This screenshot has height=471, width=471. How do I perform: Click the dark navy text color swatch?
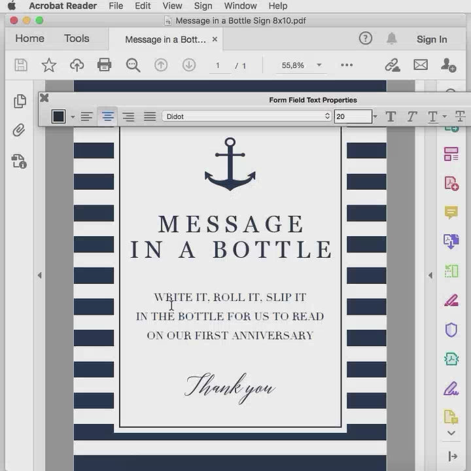pos(59,116)
